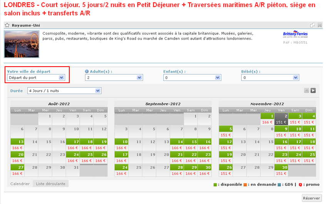Click the Brittany Ferries logo
This screenshot has width=326, height=204.
295,35
